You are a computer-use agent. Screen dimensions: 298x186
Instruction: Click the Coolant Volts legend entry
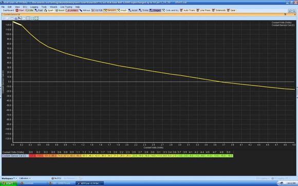282,23
